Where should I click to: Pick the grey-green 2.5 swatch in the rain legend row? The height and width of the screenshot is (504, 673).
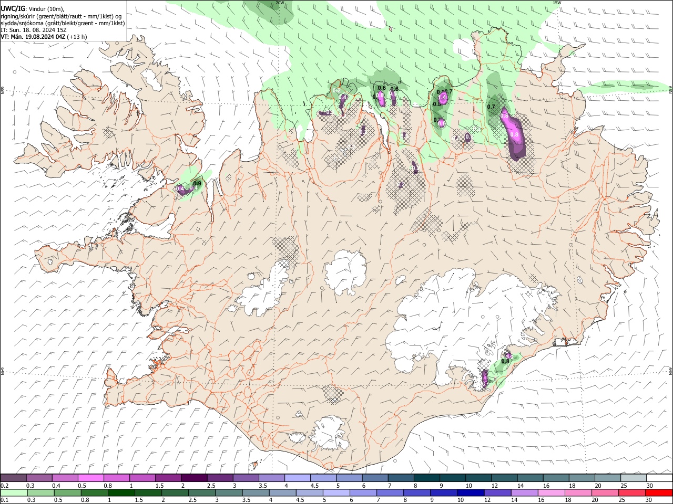pos(201,493)
